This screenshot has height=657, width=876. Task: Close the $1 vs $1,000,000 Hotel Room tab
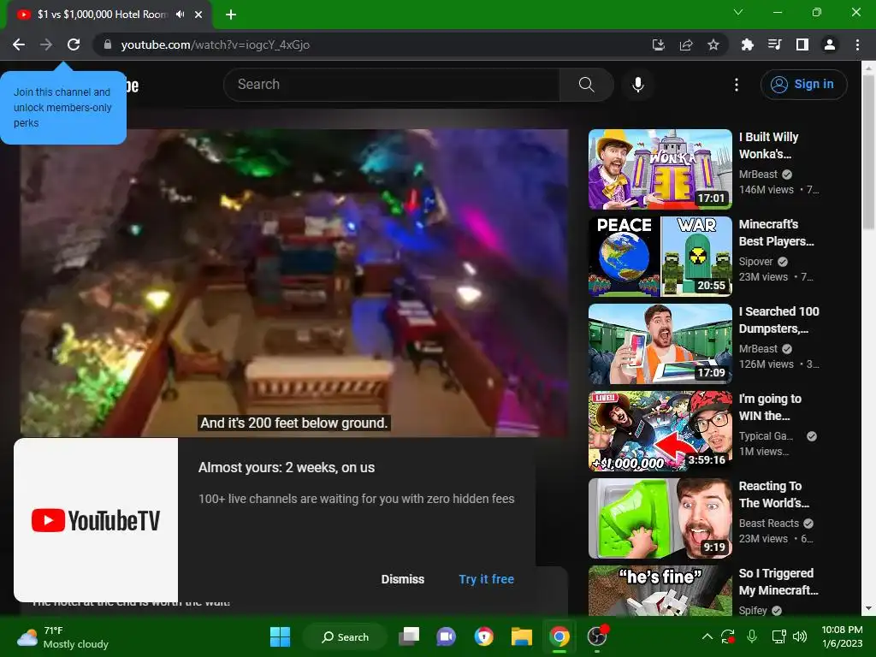click(x=198, y=15)
